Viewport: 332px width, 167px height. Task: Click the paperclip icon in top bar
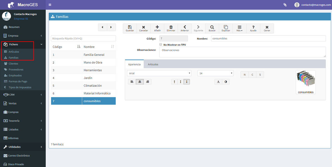click(285, 5)
